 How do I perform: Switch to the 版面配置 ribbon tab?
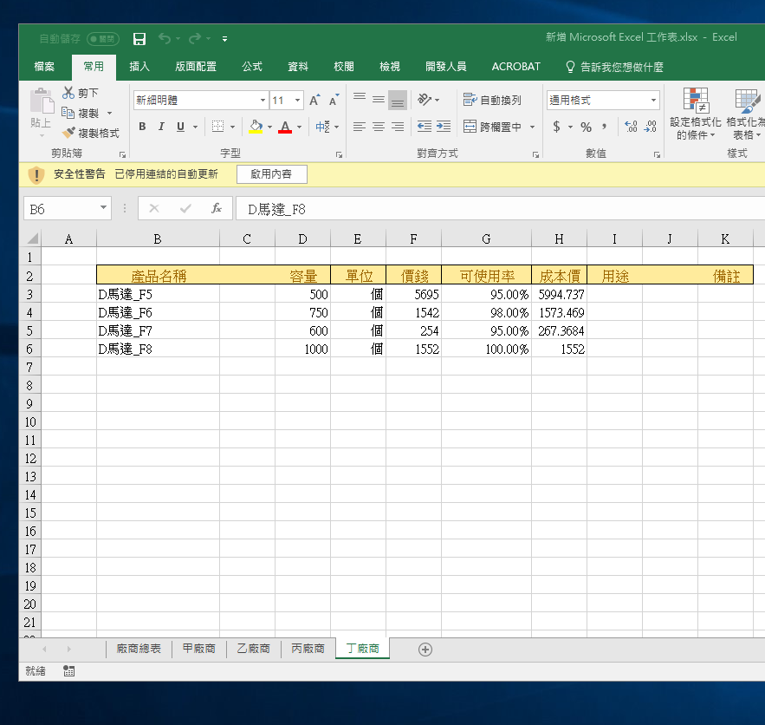pos(196,67)
